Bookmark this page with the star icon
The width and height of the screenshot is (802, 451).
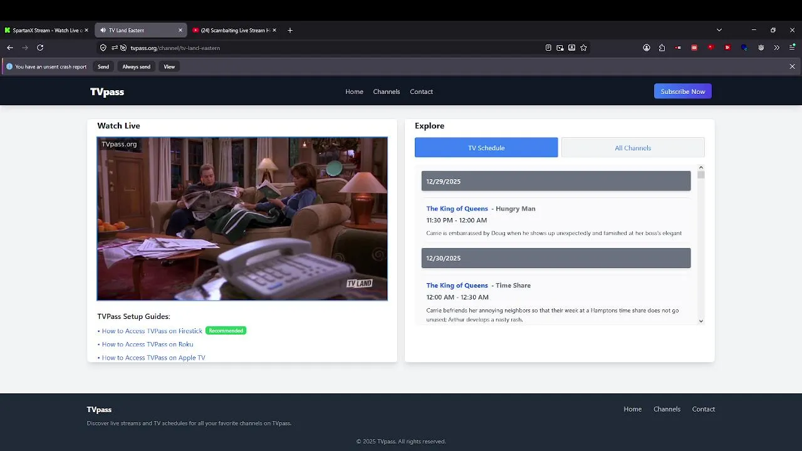click(x=584, y=48)
